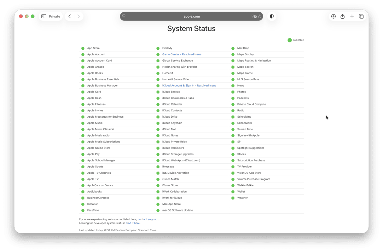Click the address bar to edit the URL

pos(191,16)
